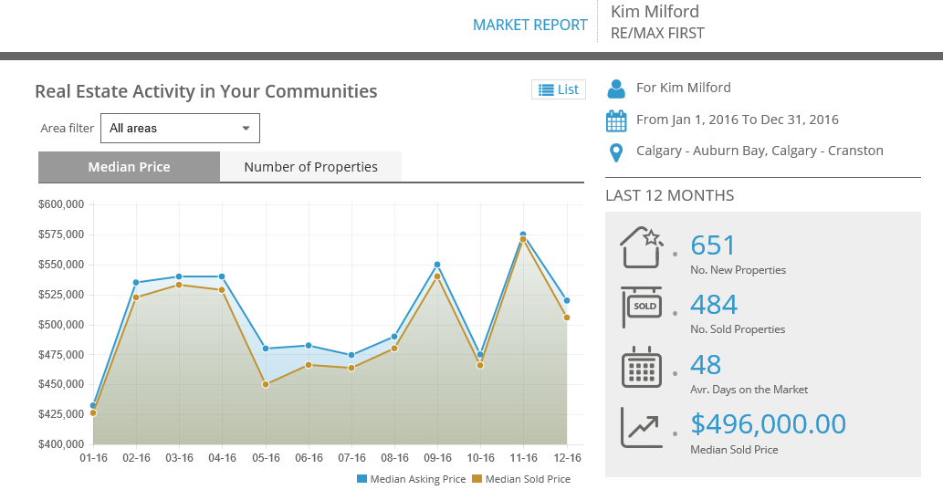Click the rising trend chart icon

click(x=641, y=426)
